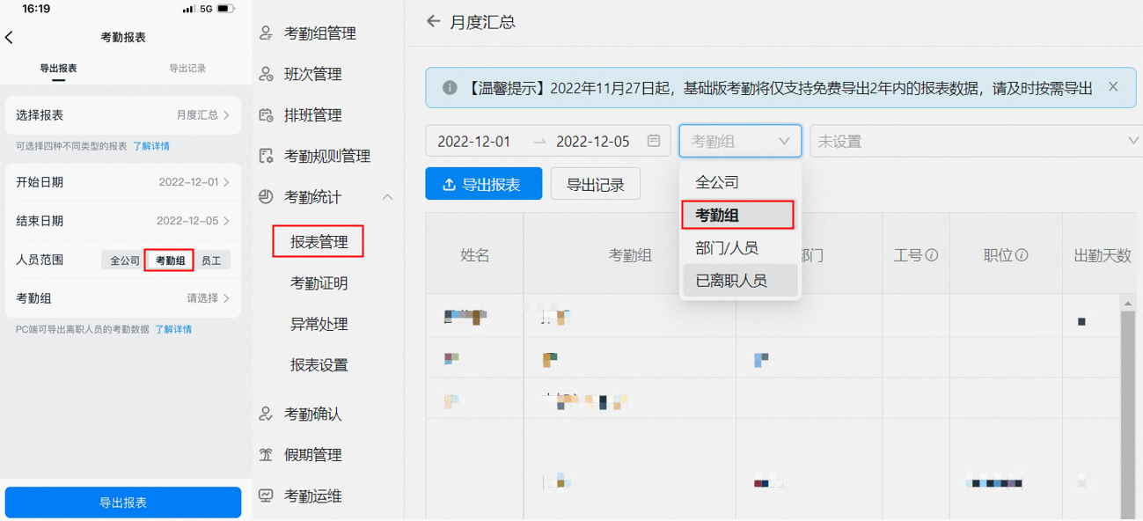Choose 员工 in 人员范围 on mobile
1143x521 pixels.
click(211, 260)
